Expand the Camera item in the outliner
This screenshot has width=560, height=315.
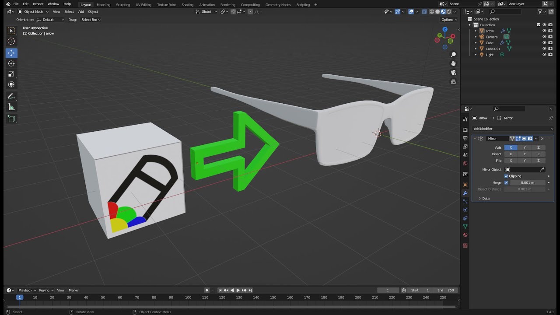pos(476,37)
